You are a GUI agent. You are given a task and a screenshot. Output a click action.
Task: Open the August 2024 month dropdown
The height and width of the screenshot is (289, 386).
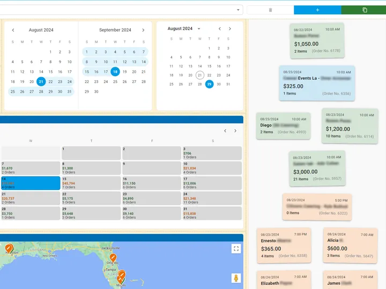[x=199, y=28]
